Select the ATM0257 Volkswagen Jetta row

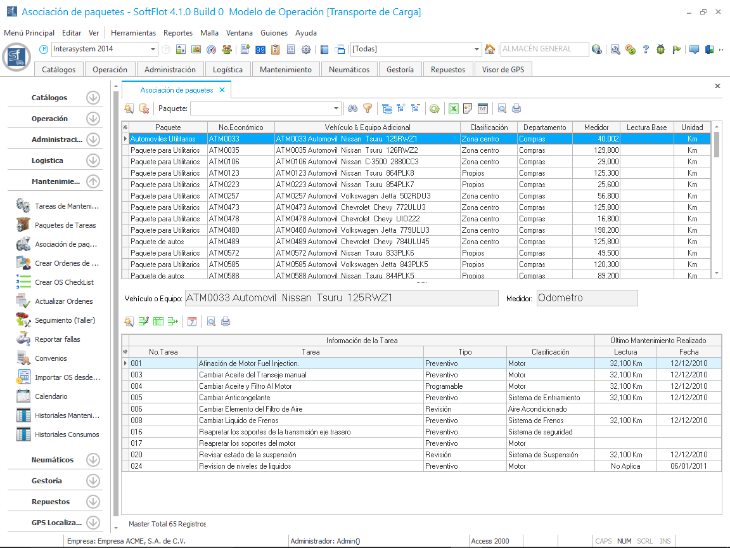[x=352, y=196]
